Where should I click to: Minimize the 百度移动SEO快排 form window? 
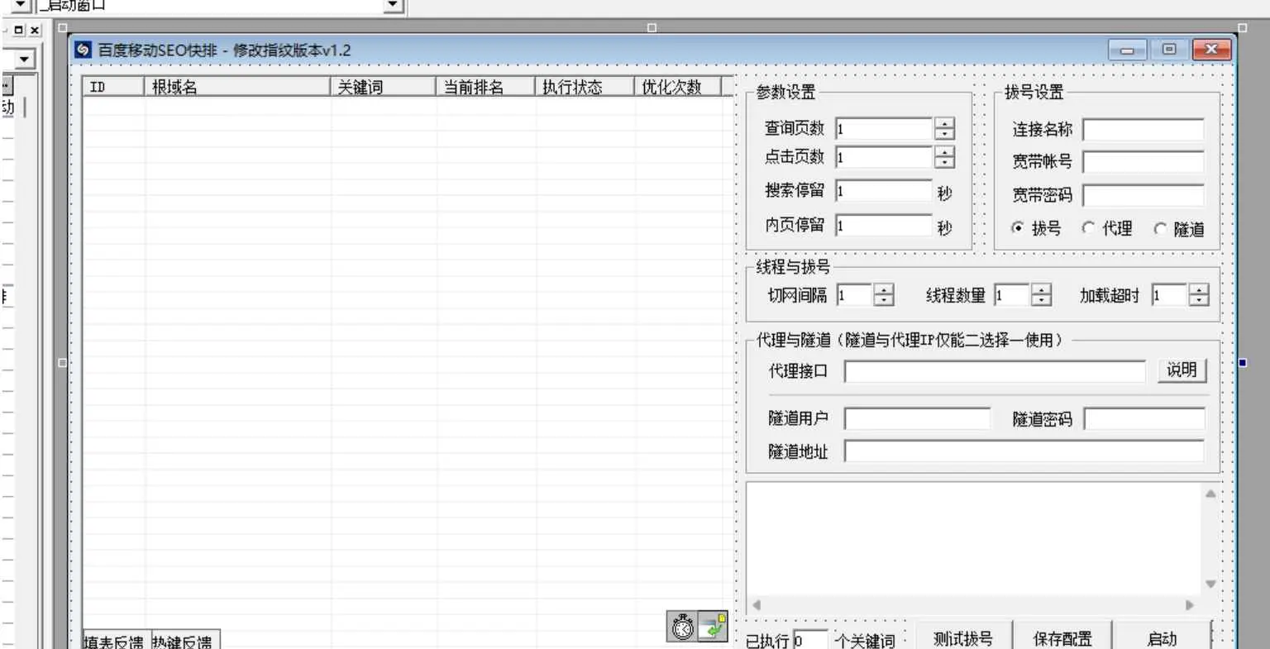coord(1127,50)
